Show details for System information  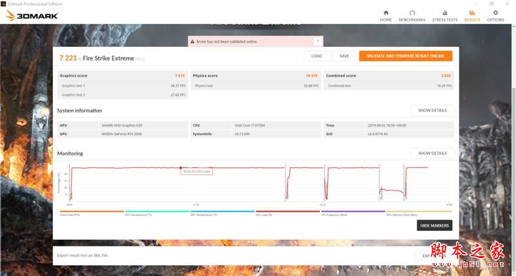tap(432, 111)
